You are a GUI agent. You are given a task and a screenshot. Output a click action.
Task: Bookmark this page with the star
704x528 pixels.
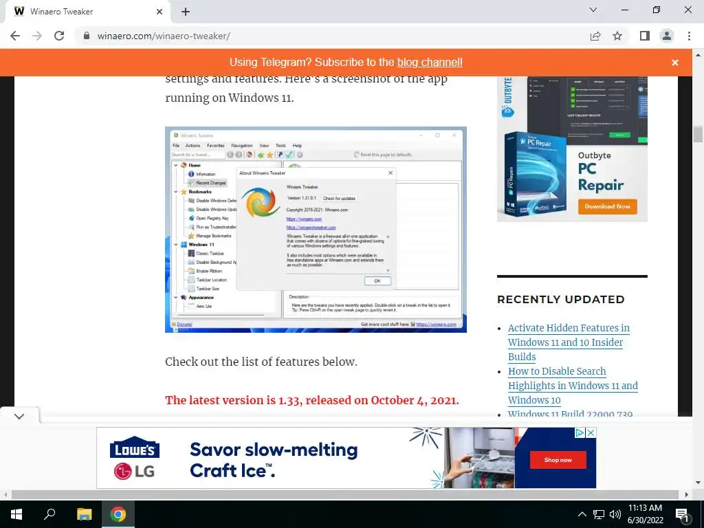[x=617, y=36]
